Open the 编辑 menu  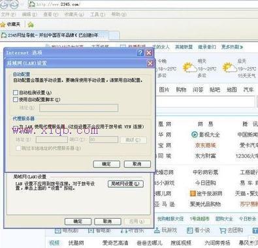pyautogui.click(x=29, y=14)
